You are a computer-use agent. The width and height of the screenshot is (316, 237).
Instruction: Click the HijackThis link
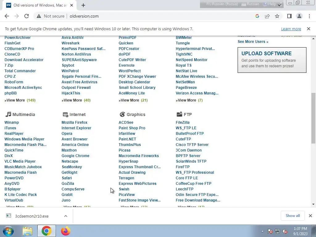71,93
